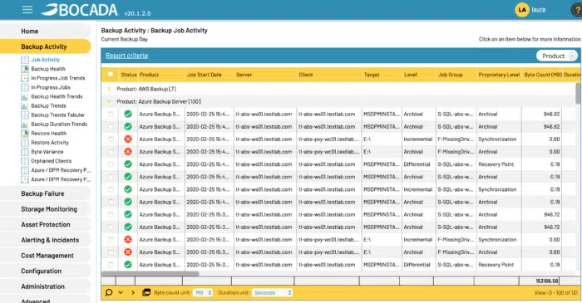
Task: Check the successful 15:4 Incremental row checkbox
Action: (x=111, y=189)
